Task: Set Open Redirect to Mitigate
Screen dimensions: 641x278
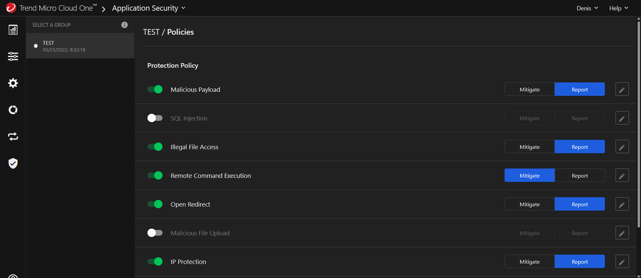Action: tap(530, 204)
